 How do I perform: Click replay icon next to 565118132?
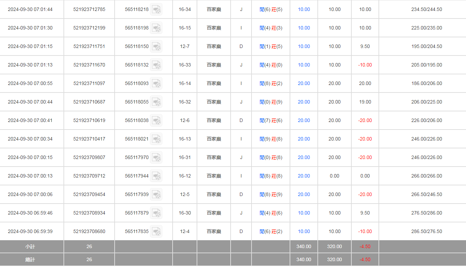click(156, 65)
